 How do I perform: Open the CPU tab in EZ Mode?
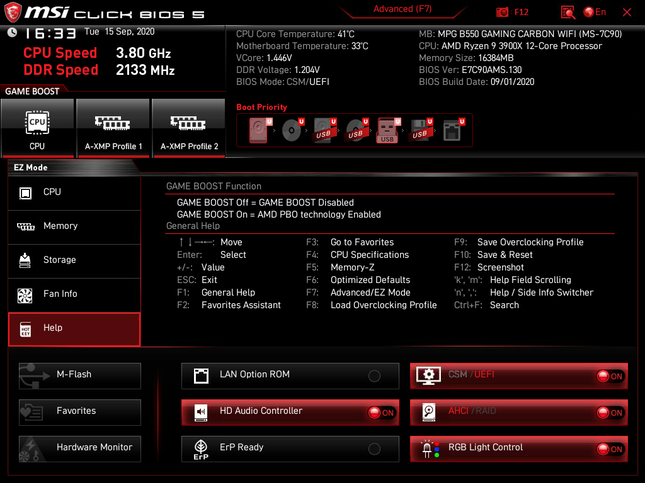[x=74, y=192]
